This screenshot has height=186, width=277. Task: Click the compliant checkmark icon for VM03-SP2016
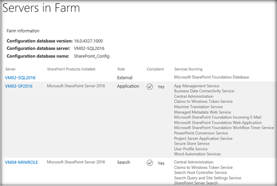(x=150, y=86)
